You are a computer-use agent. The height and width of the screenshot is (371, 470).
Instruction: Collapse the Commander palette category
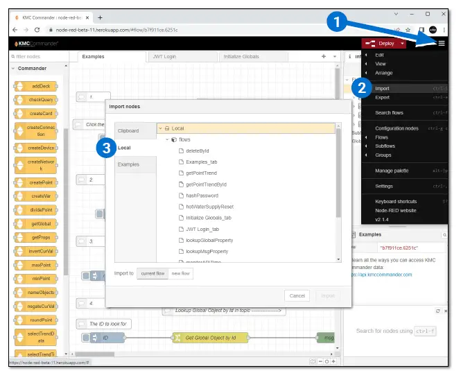point(13,69)
